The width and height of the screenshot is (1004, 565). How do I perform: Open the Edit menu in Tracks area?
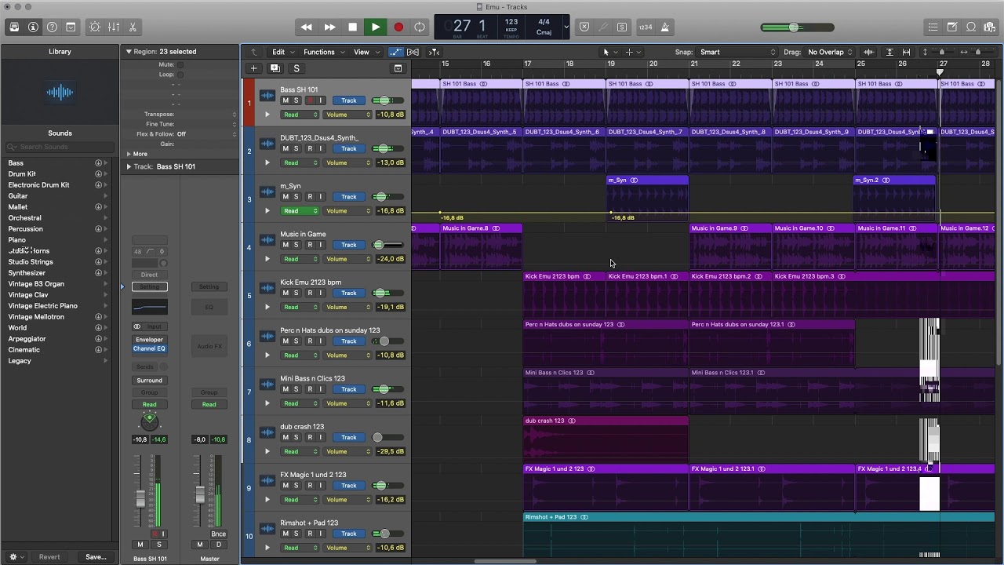point(283,52)
